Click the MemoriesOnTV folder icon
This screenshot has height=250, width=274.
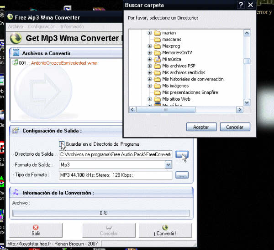pyautogui.click(x=157, y=53)
